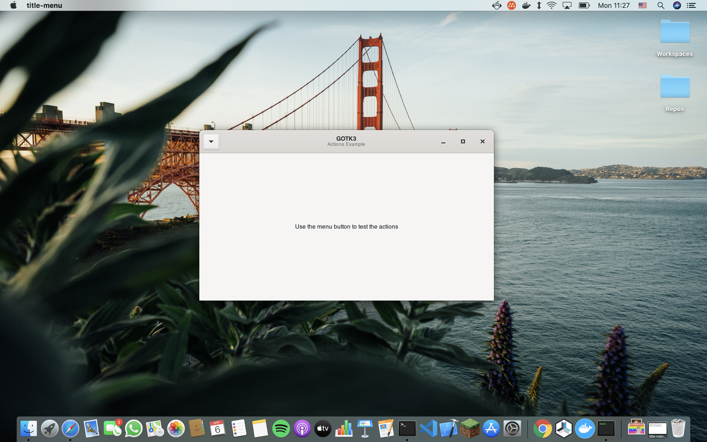This screenshot has height=442, width=707.
Task: Open the exec terminal icon in dock
Action: (x=606, y=428)
